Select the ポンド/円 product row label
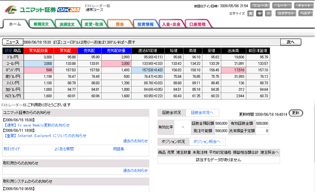The width and height of the screenshot is (315, 192). click(x=13, y=70)
